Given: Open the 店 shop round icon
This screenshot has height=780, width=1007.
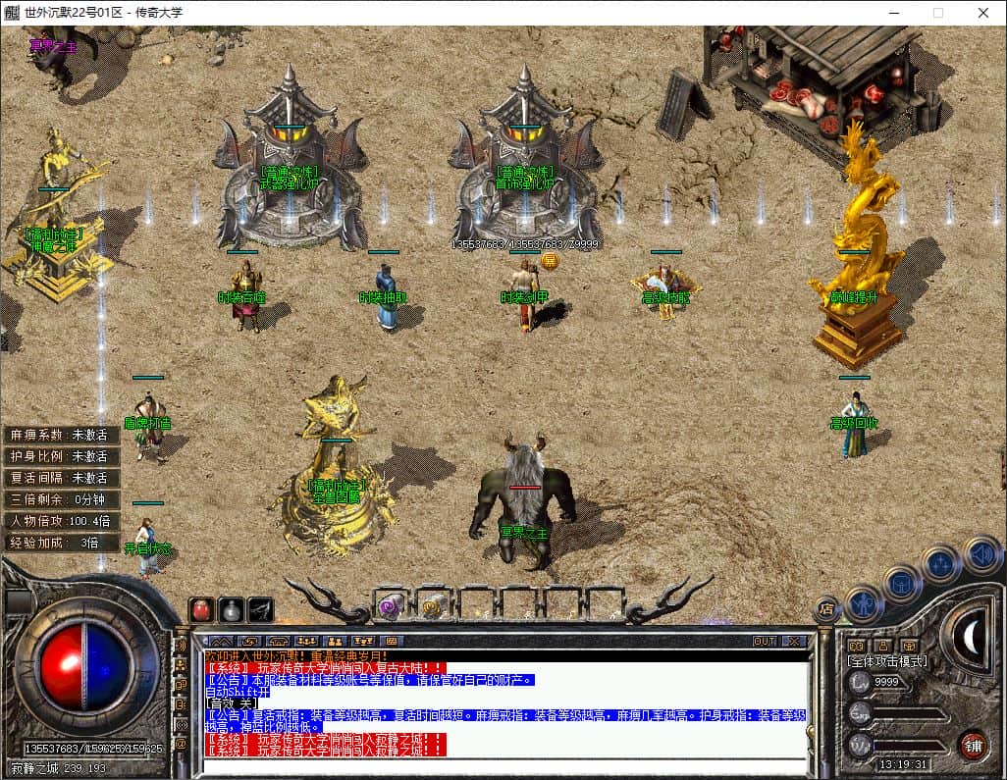Looking at the screenshot, I should tap(826, 608).
